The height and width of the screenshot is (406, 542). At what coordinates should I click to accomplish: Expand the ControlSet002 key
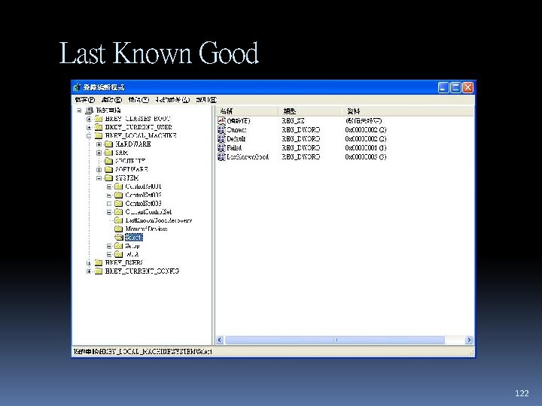click(x=109, y=195)
